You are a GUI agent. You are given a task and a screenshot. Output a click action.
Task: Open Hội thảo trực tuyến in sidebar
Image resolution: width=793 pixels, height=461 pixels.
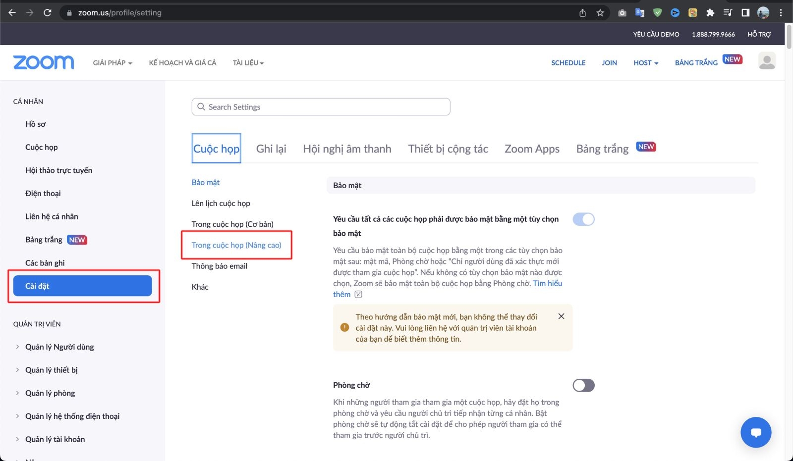point(58,170)
